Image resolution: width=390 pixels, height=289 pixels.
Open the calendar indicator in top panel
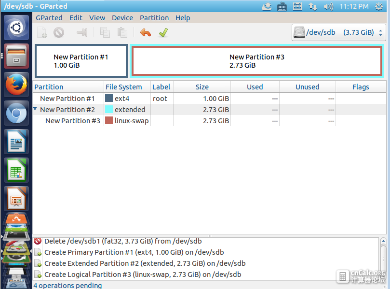coord(297,6)
